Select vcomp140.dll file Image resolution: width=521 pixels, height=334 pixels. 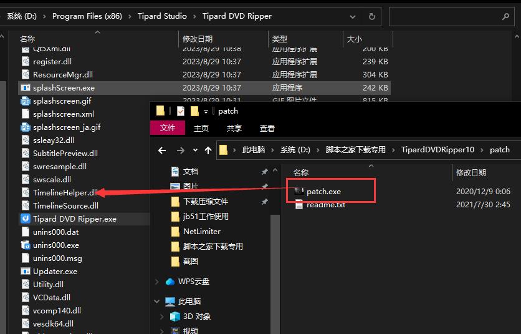coord(57,311)
